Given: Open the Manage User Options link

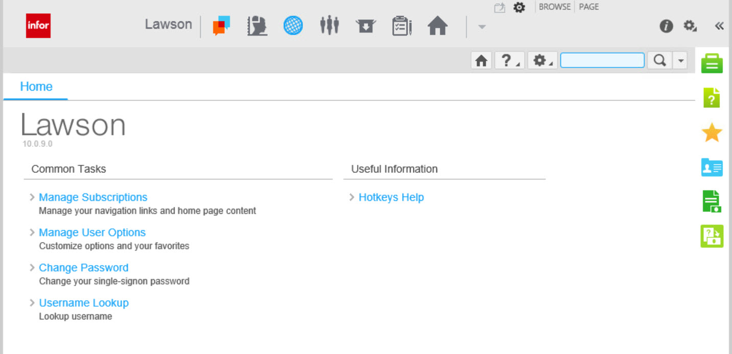Looking at the screenshot, I should (x=92, y=233).
